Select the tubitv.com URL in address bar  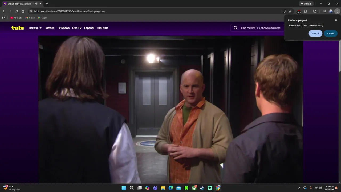tap(70, 11)
